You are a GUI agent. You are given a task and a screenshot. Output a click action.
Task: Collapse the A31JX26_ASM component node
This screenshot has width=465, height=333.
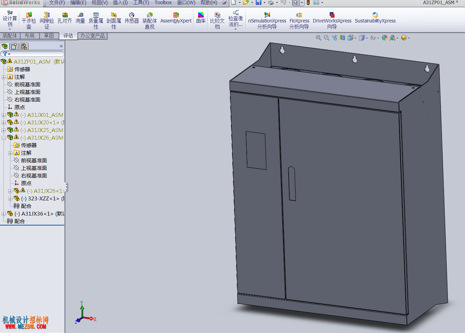point(3,138)
